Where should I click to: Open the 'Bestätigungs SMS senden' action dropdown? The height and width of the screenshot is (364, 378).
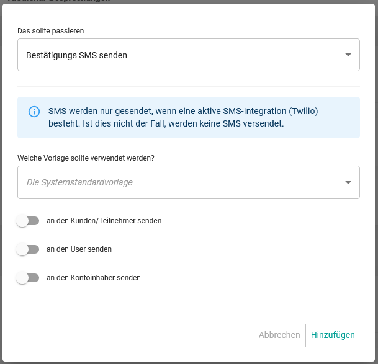click(180, 55)
